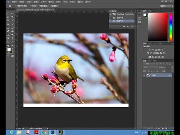Open the Edit (編輯) menu
This screenshot has width=180, height=135.
click(22, 2)
